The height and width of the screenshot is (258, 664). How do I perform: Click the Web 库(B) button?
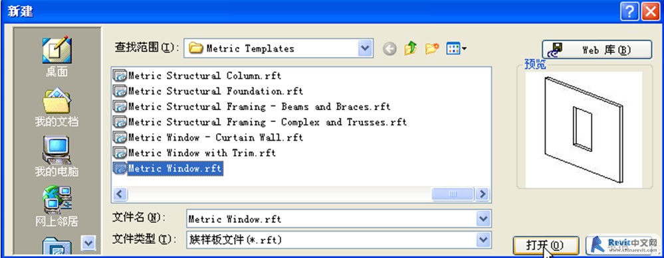click(597, 50)
